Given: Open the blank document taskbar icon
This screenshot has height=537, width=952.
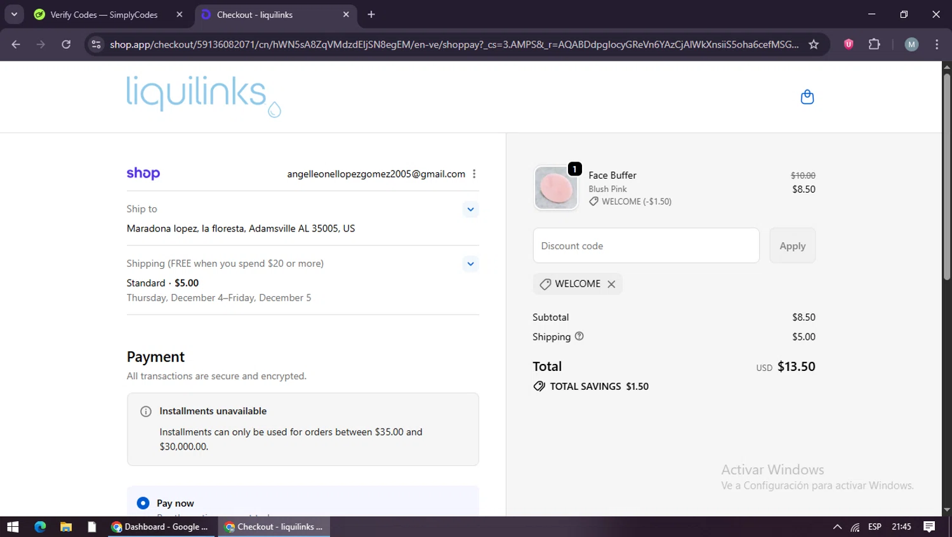Looking at the screenshot, I should point(92,527).
